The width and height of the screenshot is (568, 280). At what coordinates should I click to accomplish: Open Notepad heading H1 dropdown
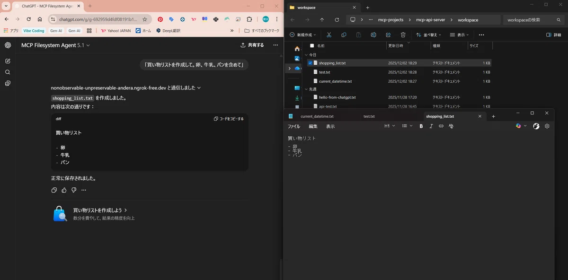(x=389, y=126)
